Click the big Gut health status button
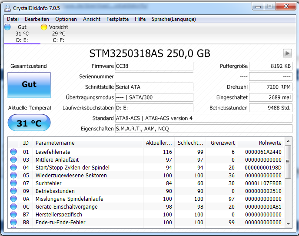The width and height of the screenshot is (299, 236). 29,85
